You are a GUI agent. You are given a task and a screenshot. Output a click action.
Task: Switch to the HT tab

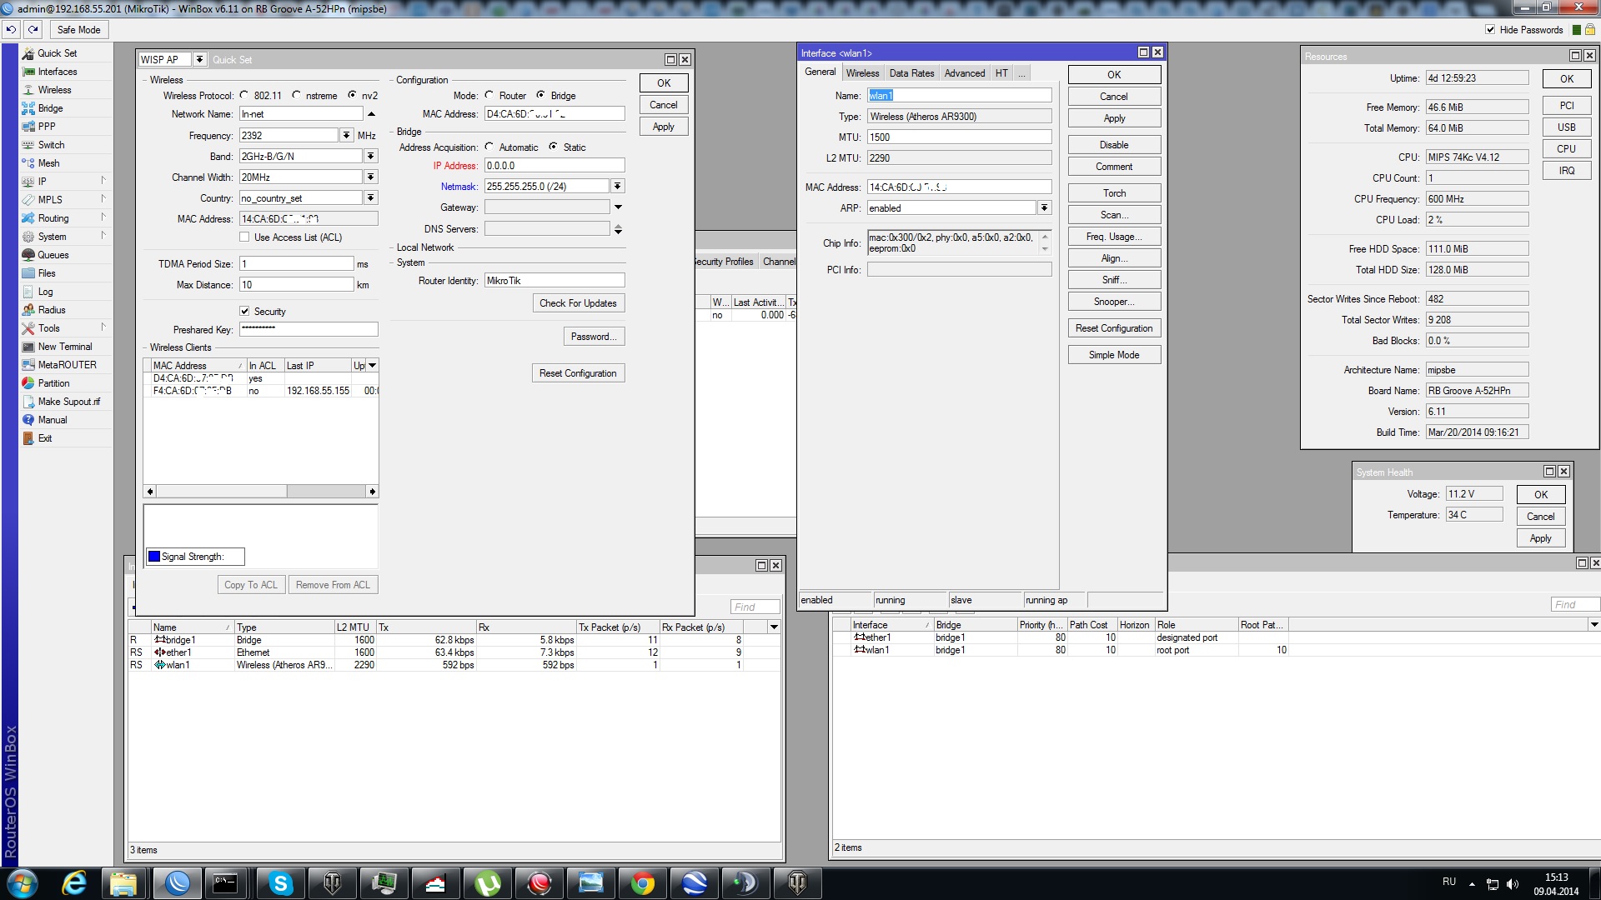click(x=1001, y=73)
